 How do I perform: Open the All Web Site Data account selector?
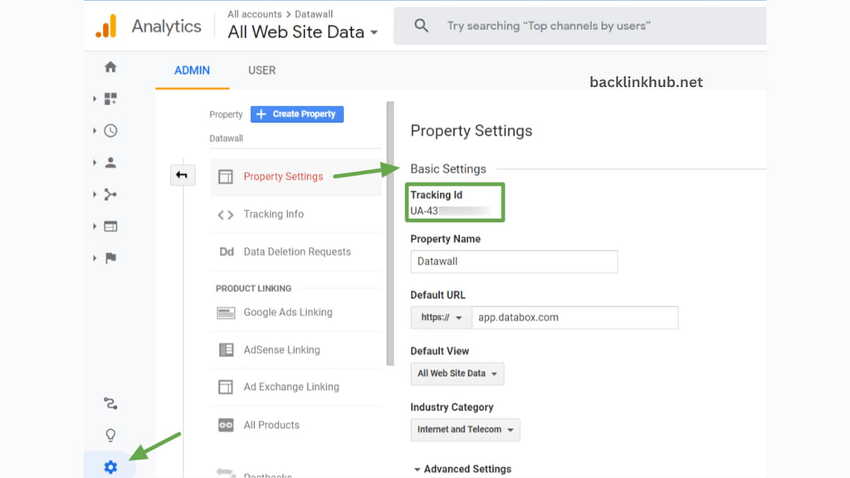pyautogui.click(x=301, y=32)
